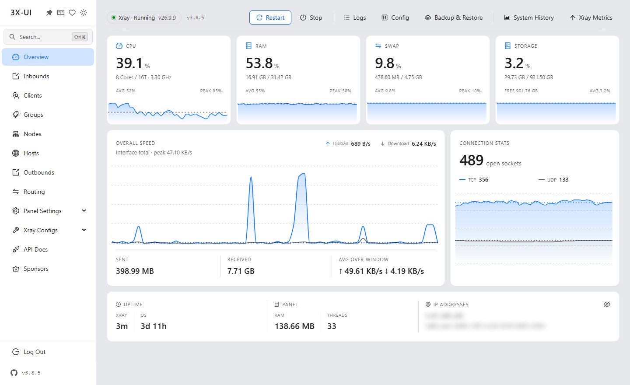The width and height of the screenshot is (630, 385).
Task: Open the Xray Config editor
Action: pyautogui.click(x=395, y=17)
